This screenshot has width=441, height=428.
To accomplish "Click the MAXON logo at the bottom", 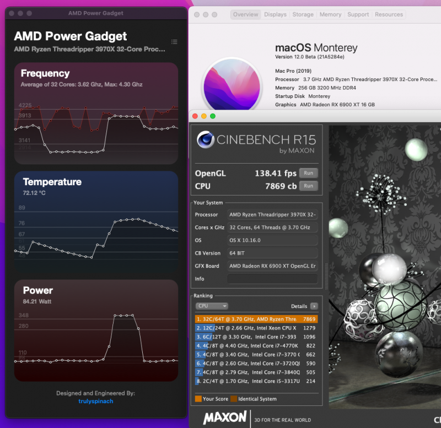I will 225,418.
